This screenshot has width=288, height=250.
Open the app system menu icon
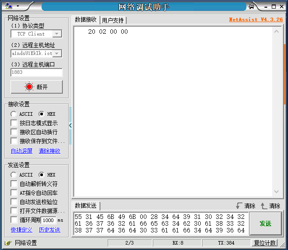[9, 6]
